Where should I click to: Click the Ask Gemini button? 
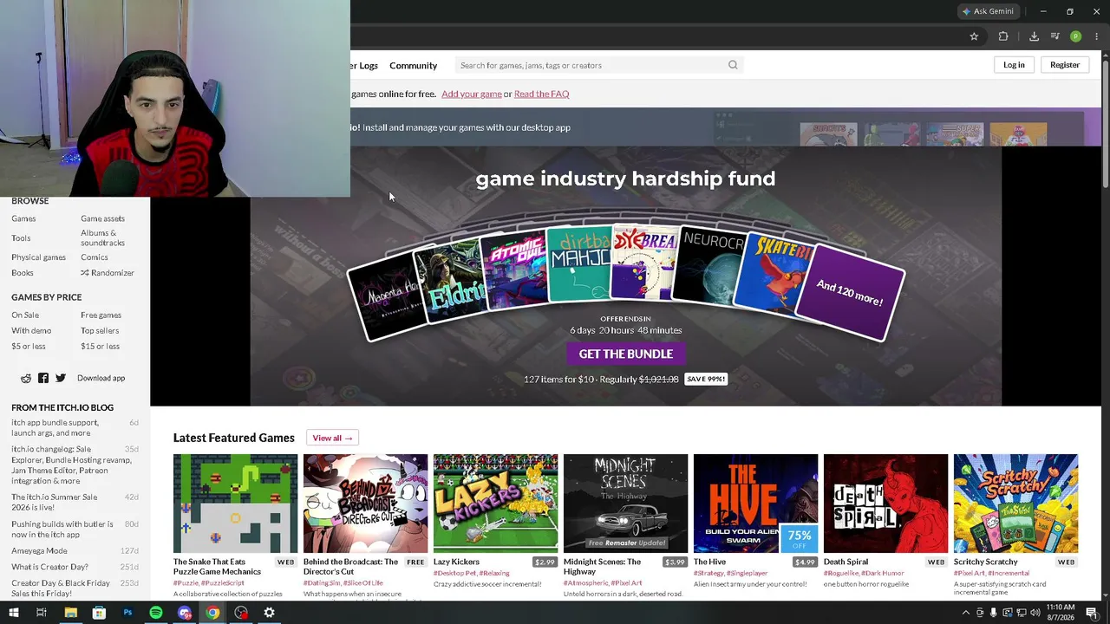coord(988,11)
